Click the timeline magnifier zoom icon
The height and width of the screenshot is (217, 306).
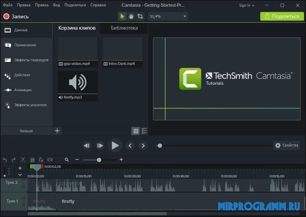pos(67,160)
